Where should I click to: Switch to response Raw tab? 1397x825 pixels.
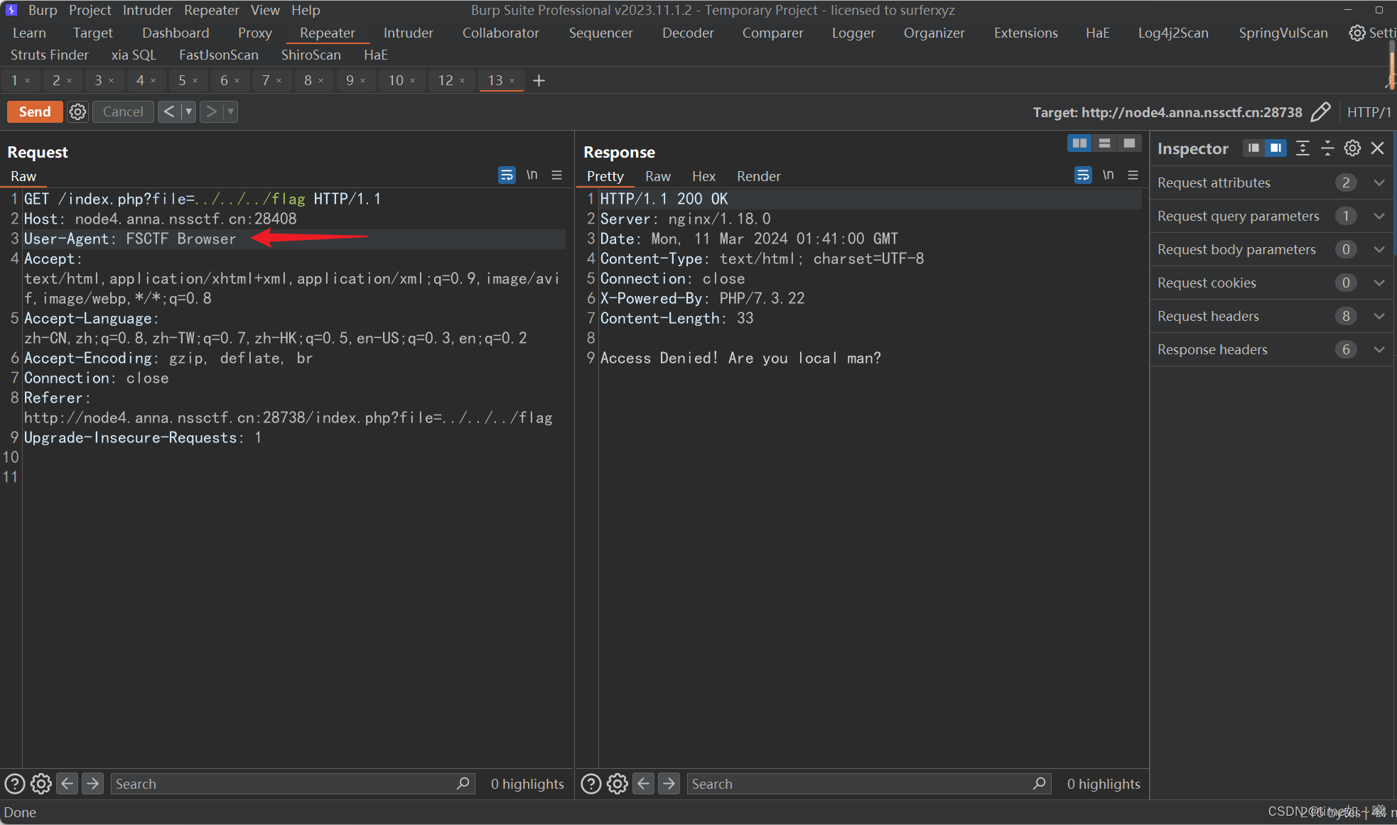[x=658, y=176]
